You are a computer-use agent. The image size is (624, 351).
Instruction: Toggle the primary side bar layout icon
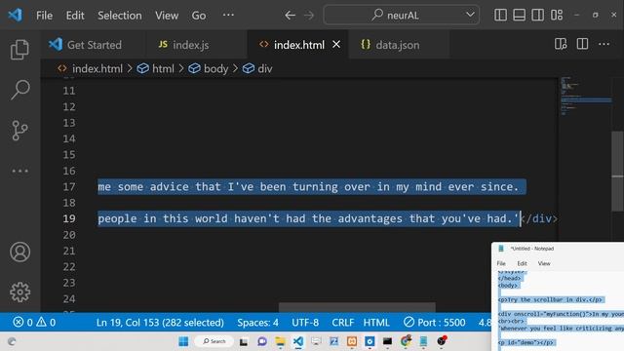[500, 16]
